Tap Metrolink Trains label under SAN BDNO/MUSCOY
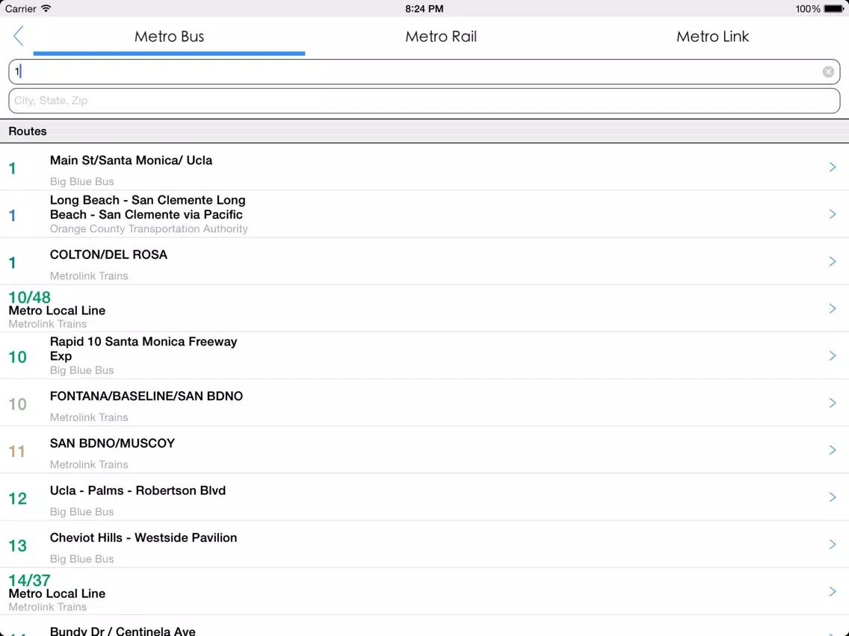The width and height of the screenshot is (849, 636). tap(89, 464)
